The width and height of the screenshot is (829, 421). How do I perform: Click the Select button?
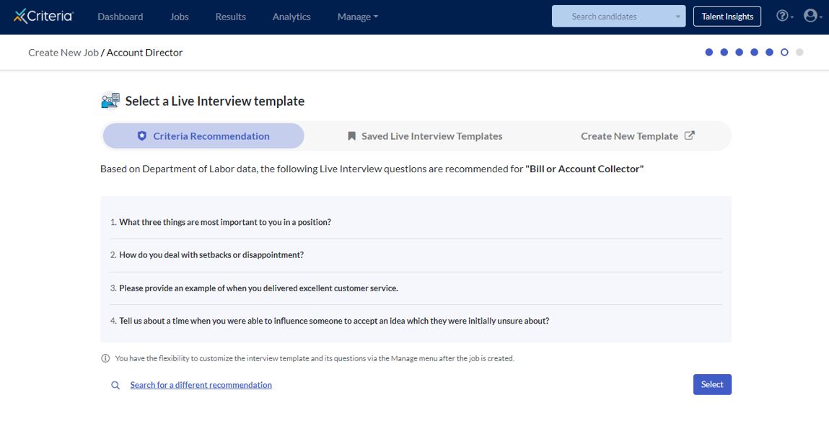click(711, 384)
